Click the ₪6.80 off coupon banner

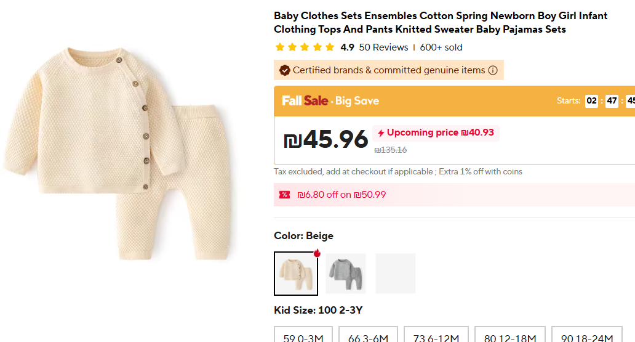341,195
